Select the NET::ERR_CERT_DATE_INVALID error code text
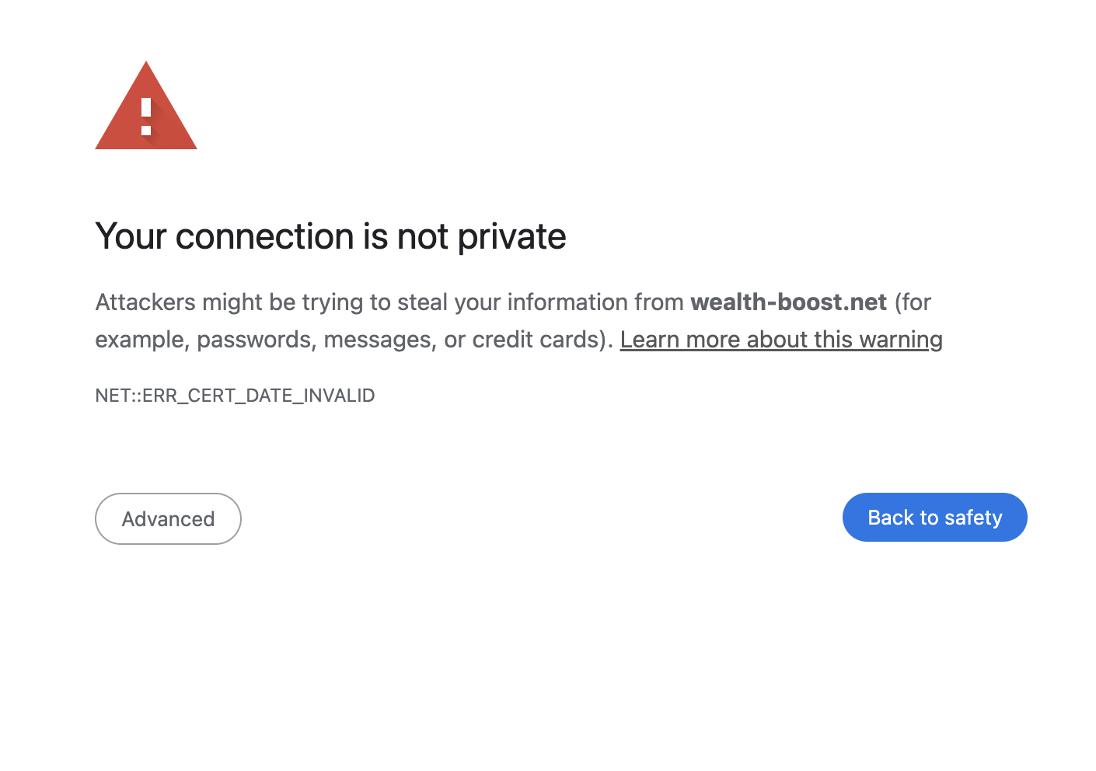1096x771 pixels. tap(235, 396)
